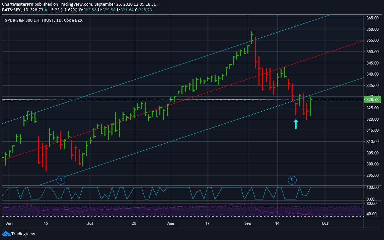Click the 340.00 price axis label
384x240 pixels.
[x=373, y=74]
